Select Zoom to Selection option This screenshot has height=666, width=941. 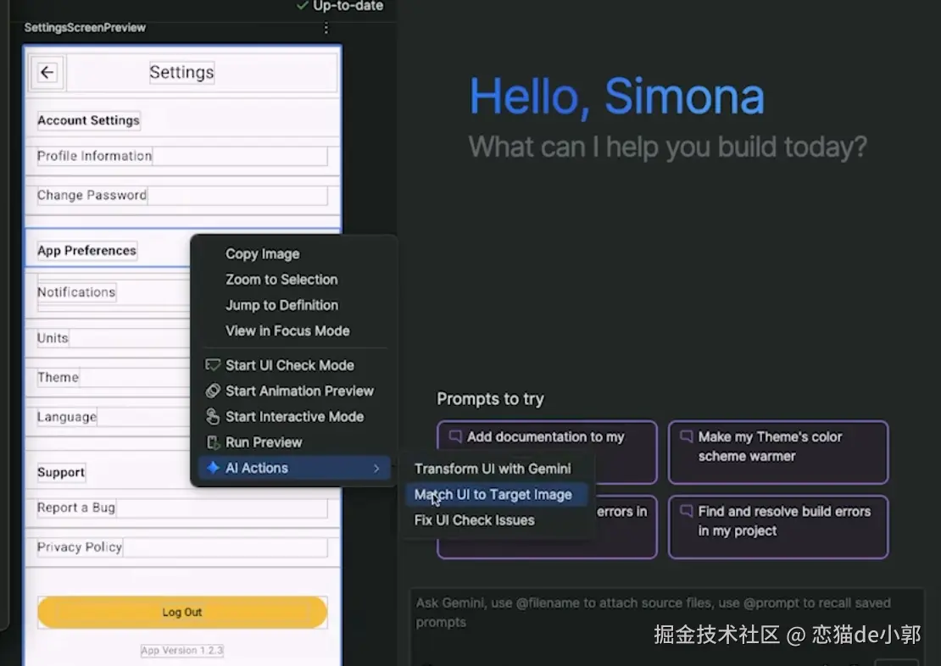point(281,280)
